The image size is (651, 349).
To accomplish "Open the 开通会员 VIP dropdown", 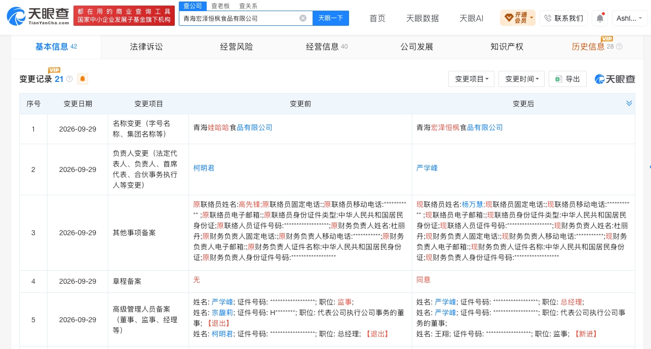I will (517, 18).
